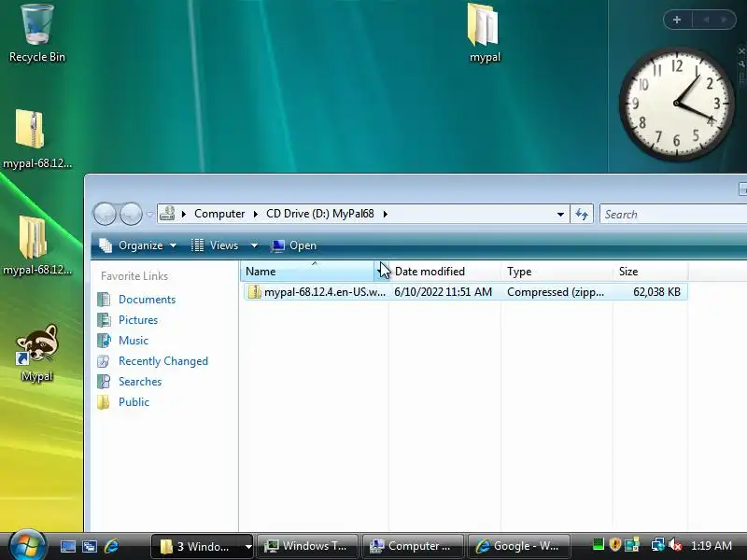Open the recent pages arrow beside Forward
The image size is (747, 560).
pos(149,215)
